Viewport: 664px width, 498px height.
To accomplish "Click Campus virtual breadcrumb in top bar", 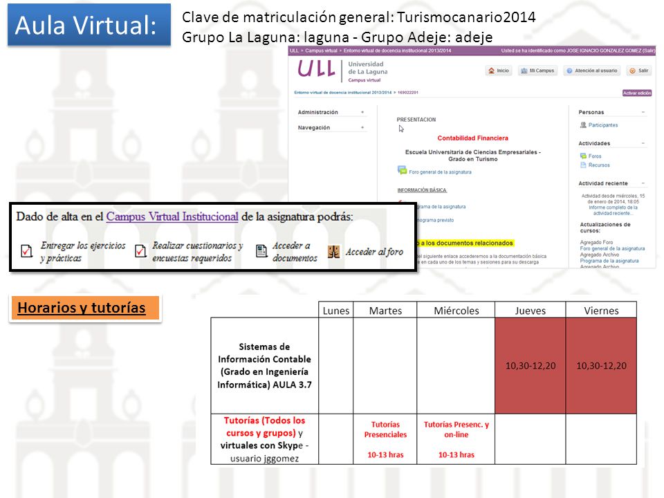I will [x=321, y=50].
